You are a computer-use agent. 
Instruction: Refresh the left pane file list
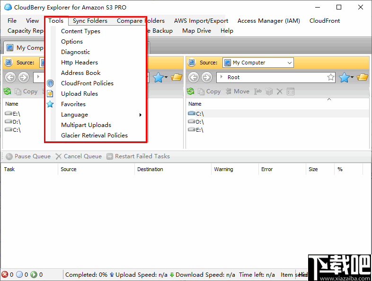point(8,91)
